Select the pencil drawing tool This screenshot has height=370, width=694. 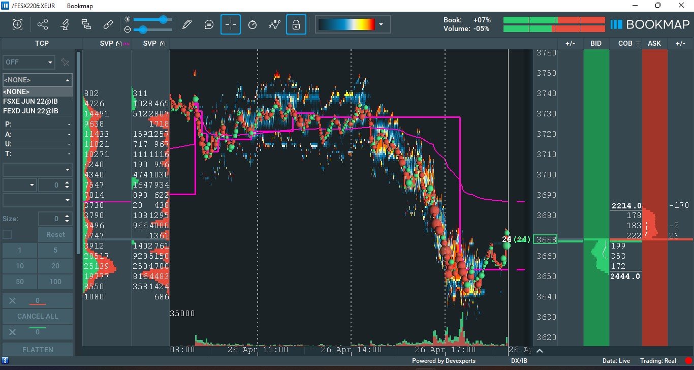pyautogui.click(x=187, y=24)
